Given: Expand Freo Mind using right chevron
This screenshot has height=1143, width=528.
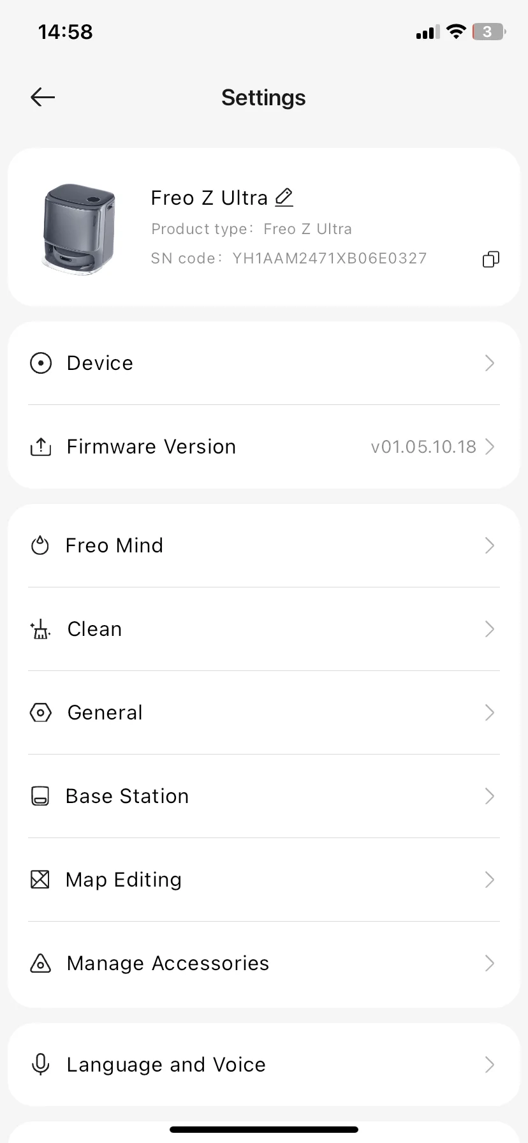Looking at the screenshot, I should [489, 546].
